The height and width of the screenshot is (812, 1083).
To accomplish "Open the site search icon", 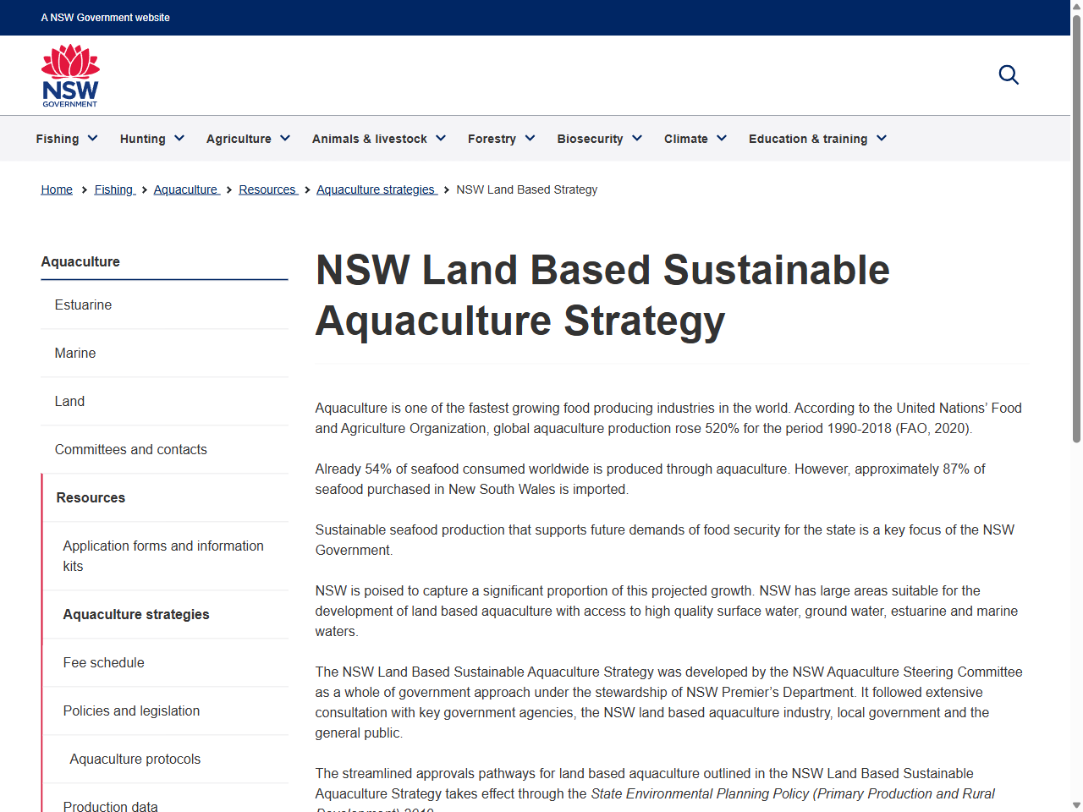I will coord(1009,74).
